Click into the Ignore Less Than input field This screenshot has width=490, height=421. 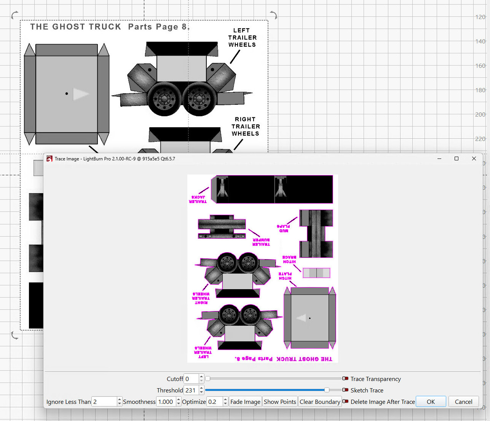[x=104, y=402]
